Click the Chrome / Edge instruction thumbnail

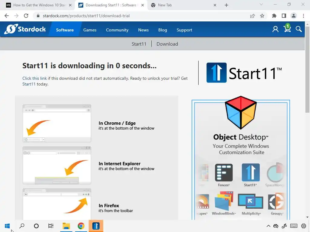(57, 123)
